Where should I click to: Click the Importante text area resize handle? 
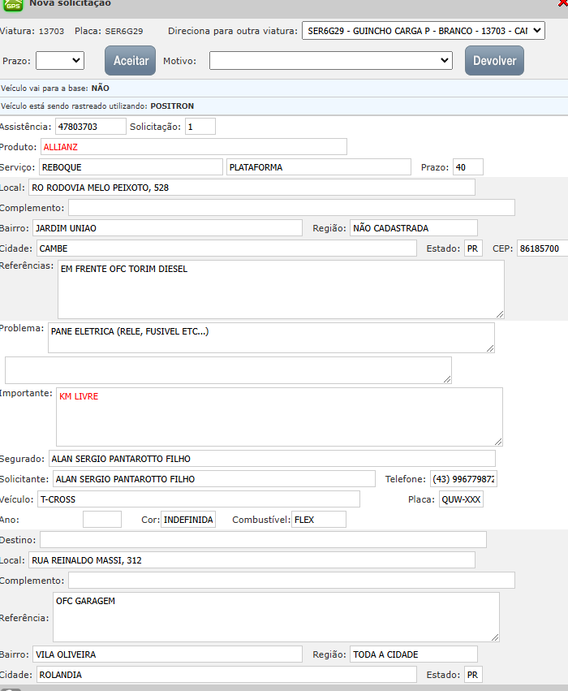[498, 442]
